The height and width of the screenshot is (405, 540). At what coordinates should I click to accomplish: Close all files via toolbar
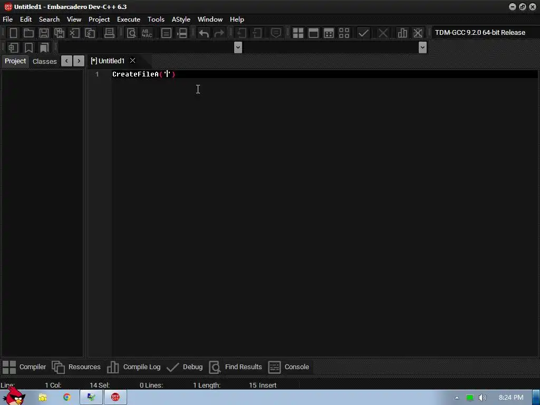[90, 33]
